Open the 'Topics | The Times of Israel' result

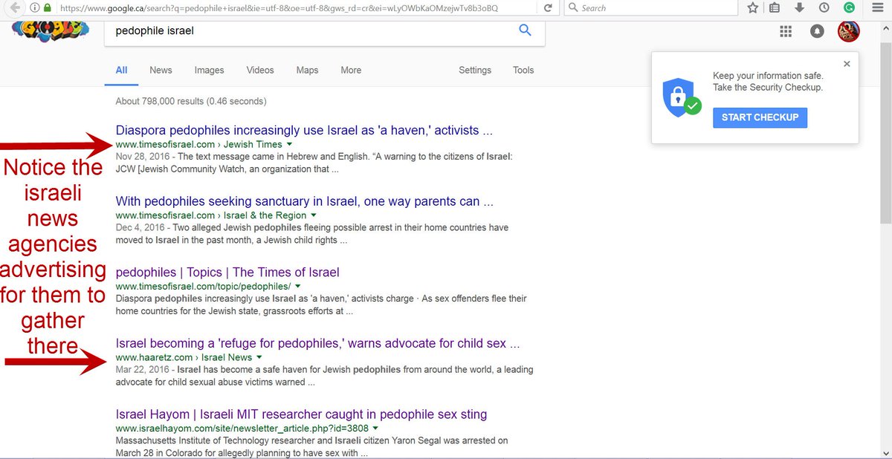[227, 272]
